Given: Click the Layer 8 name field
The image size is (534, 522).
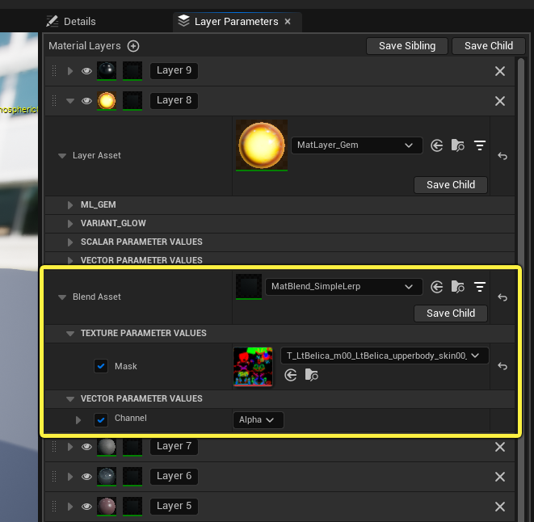Looking at the screenshot, I should tap(174, 100).
